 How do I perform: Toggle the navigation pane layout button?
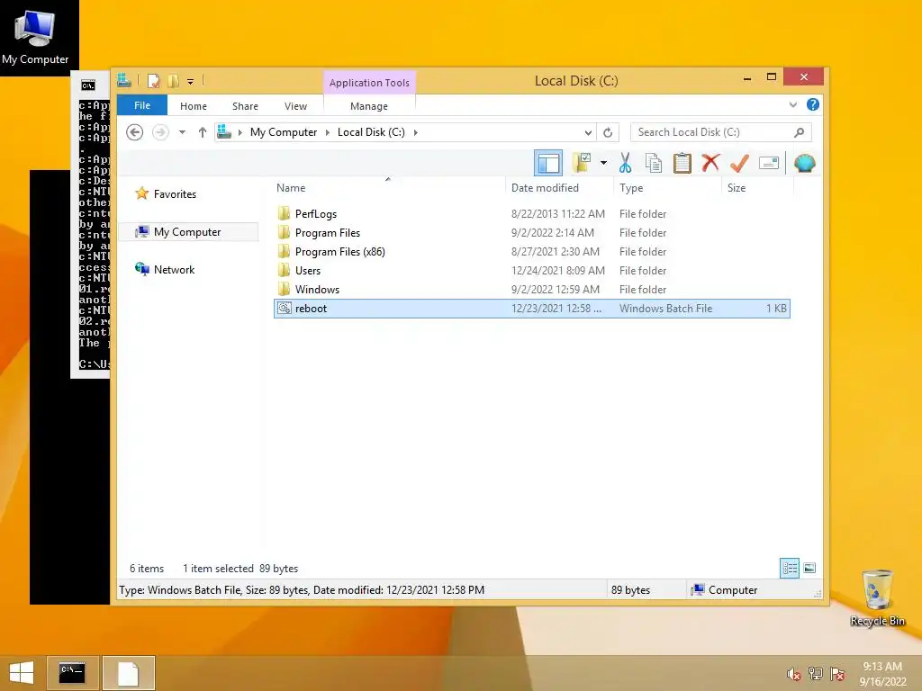548,163
